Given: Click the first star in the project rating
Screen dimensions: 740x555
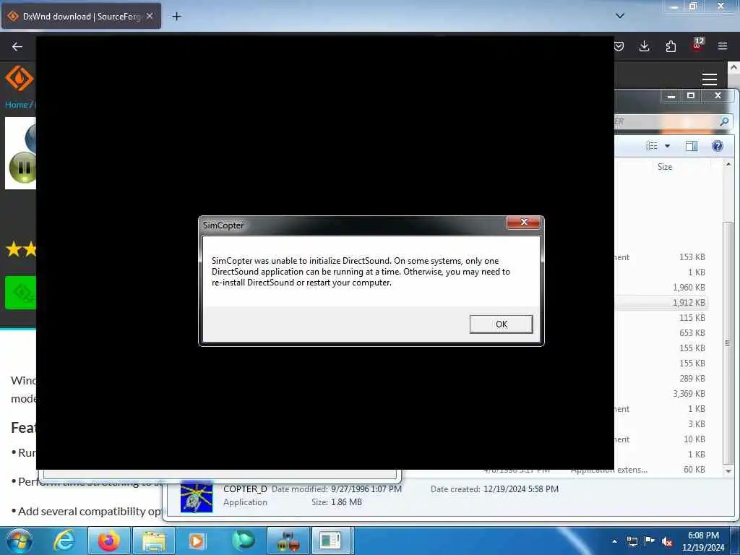Looking at the screenshot, I should point(14,249).
